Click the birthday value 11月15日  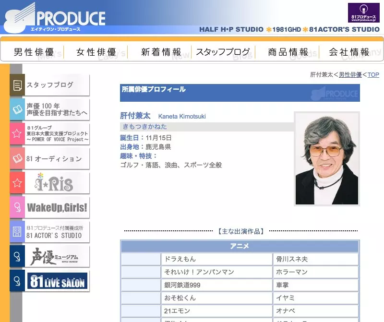[x=158, y=138]
